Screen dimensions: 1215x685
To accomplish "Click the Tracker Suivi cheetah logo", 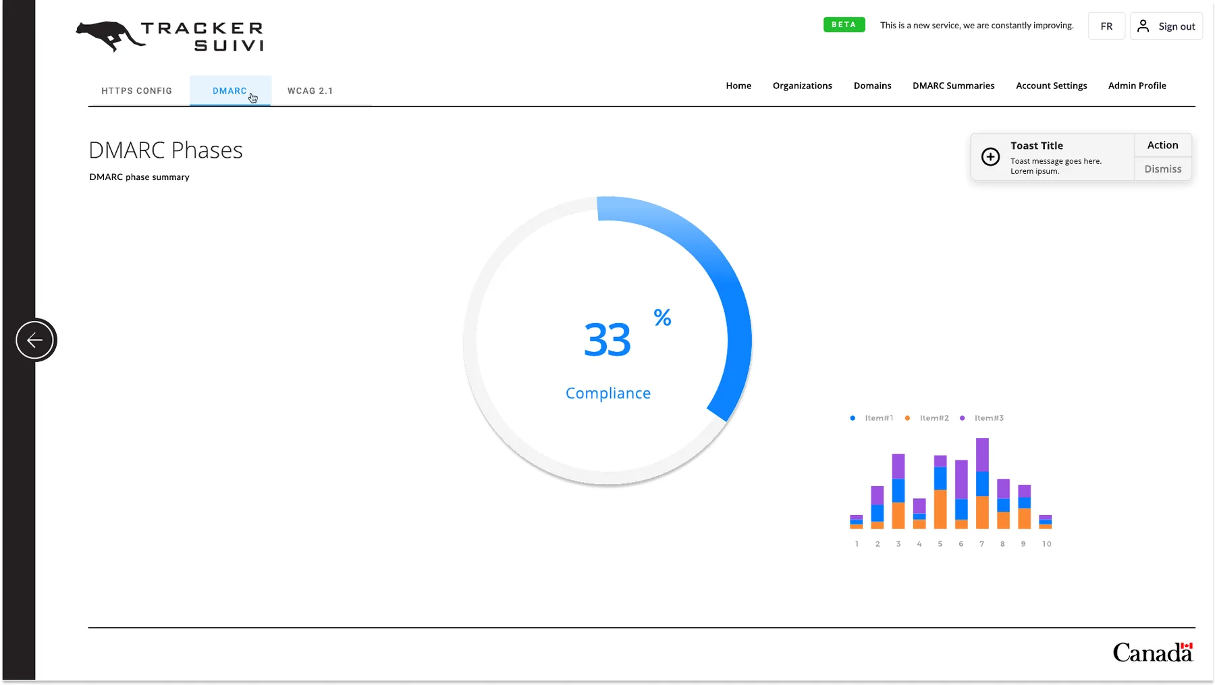I will point(169,36).
